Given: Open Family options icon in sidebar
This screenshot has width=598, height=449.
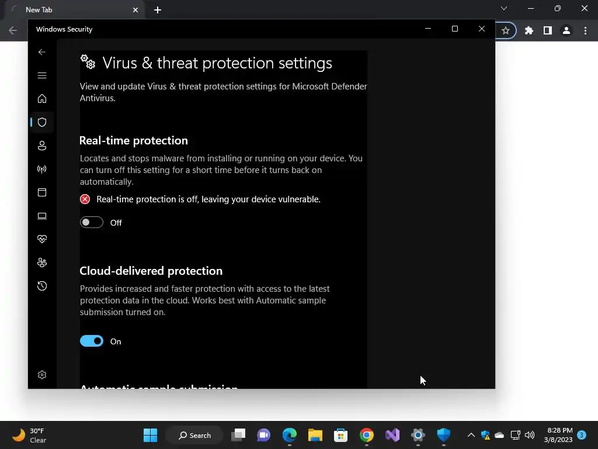Looking at the screenshot, I should [x=42, y=263].
